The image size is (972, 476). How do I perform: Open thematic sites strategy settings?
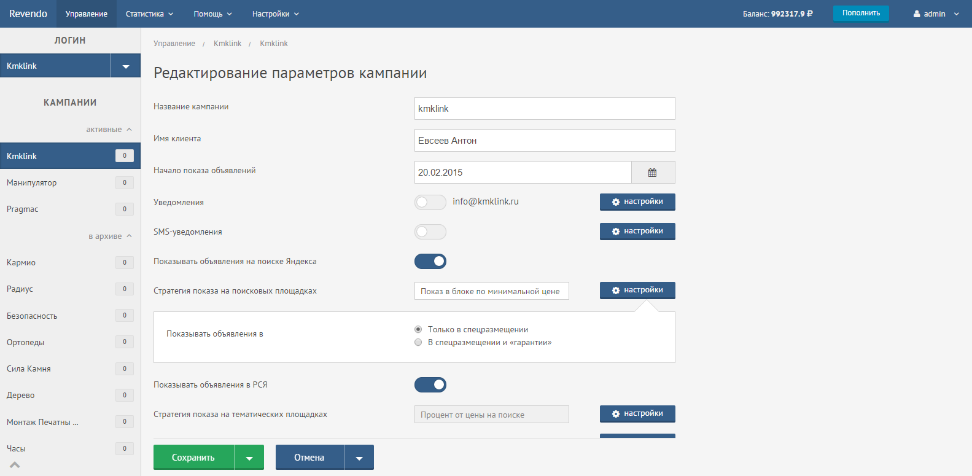click(x=637, y=414)
